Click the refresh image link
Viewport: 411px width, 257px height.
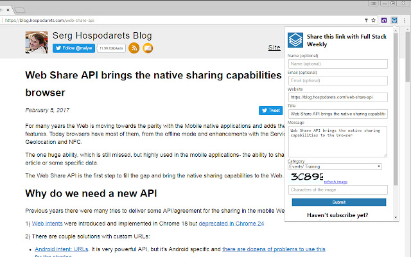(337, 182)
